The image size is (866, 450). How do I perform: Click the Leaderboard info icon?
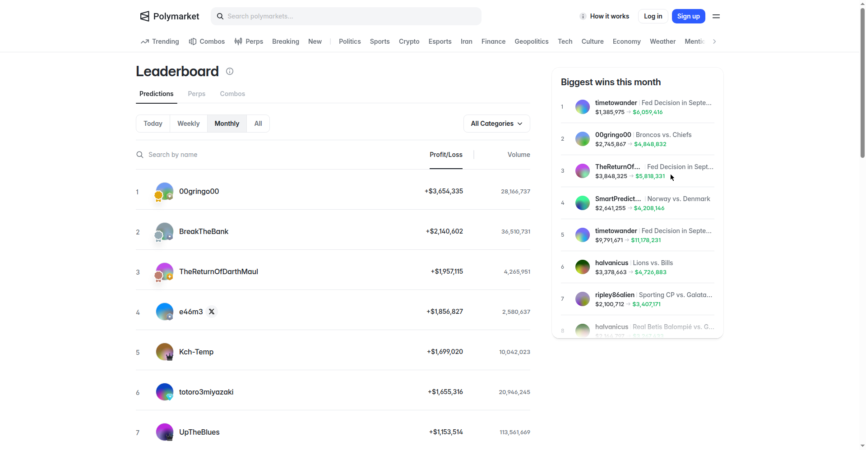click(x=230, y=71)
